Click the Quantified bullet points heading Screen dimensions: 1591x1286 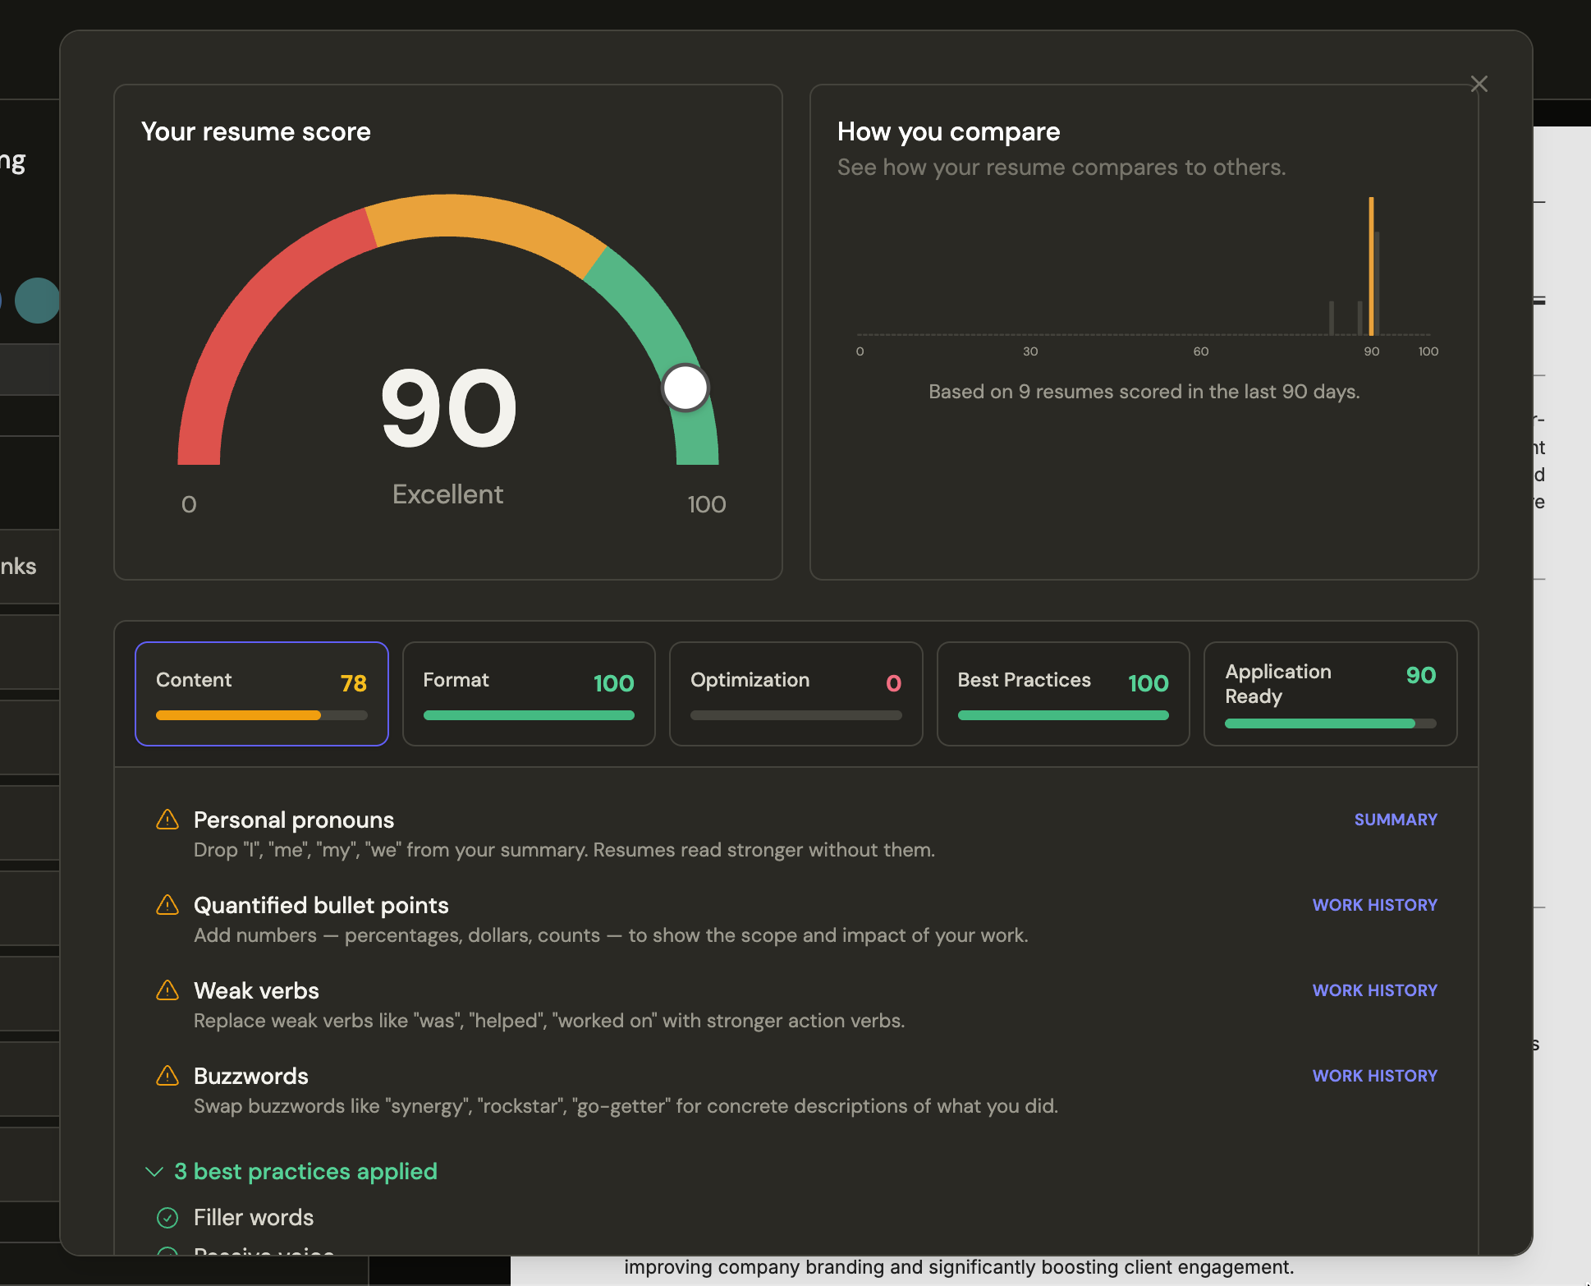pos(321,905)
